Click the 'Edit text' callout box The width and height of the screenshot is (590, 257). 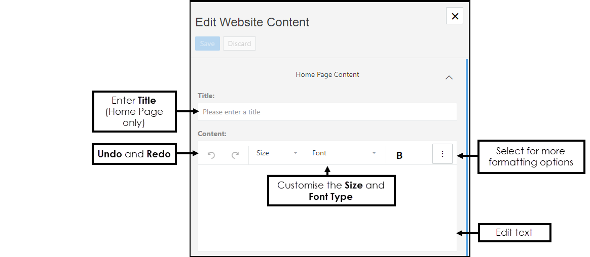click(x=514, y=233)
